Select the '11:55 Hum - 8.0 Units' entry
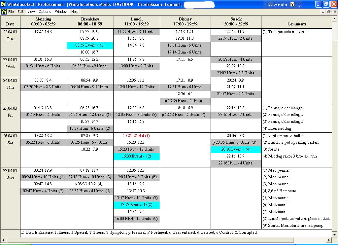This screenshot has height=245, width=338. (136, 32)
